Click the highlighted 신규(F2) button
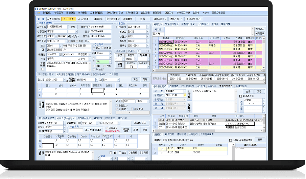306x179 pixels. tap(68, 19)
